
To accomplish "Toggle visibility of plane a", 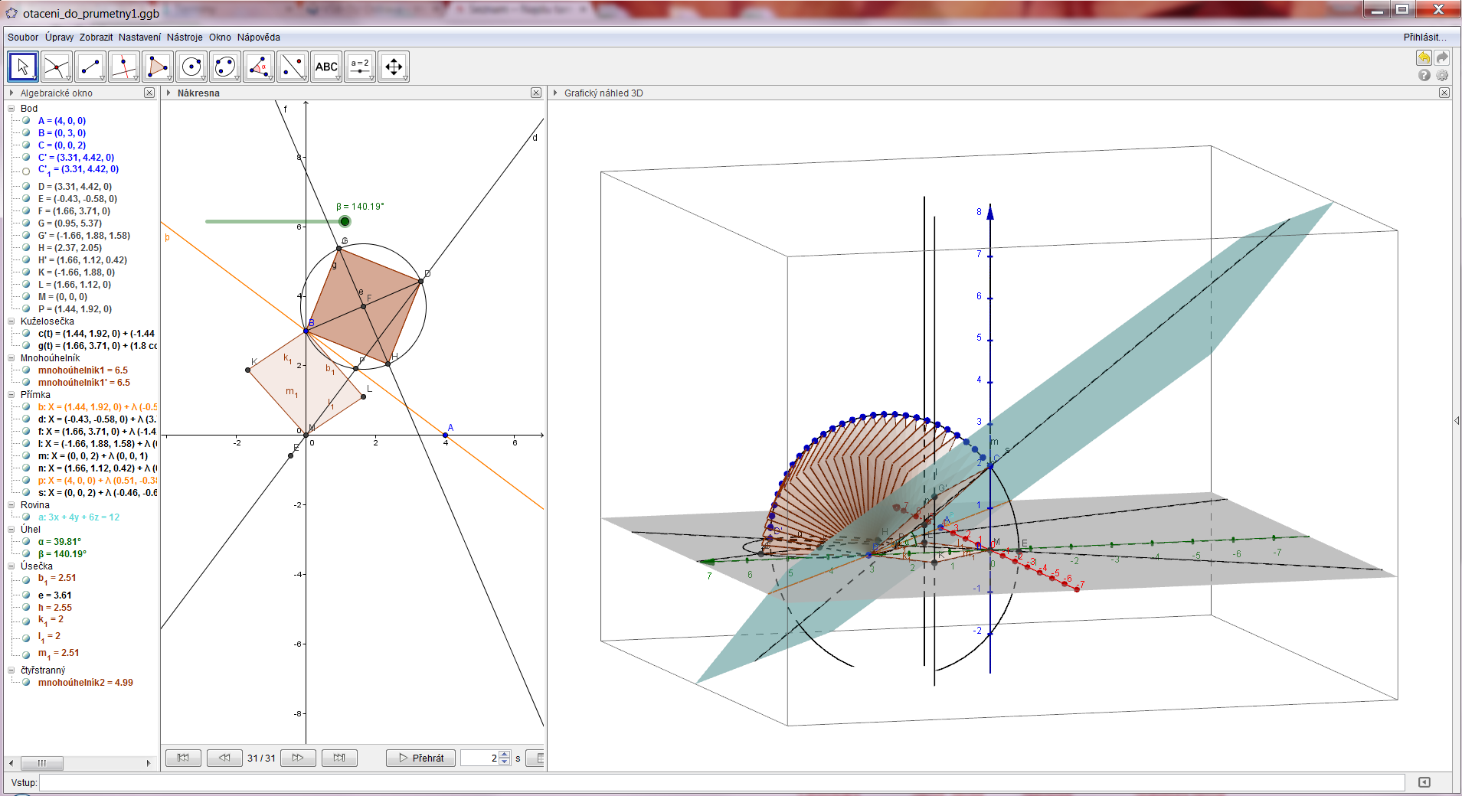I will point(26,517).
